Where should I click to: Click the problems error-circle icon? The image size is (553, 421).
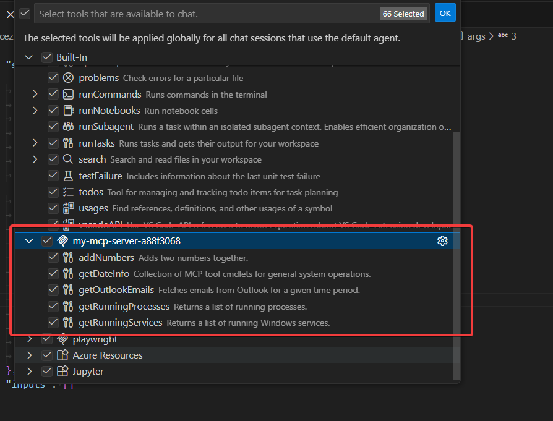click(x=68, y=77)
